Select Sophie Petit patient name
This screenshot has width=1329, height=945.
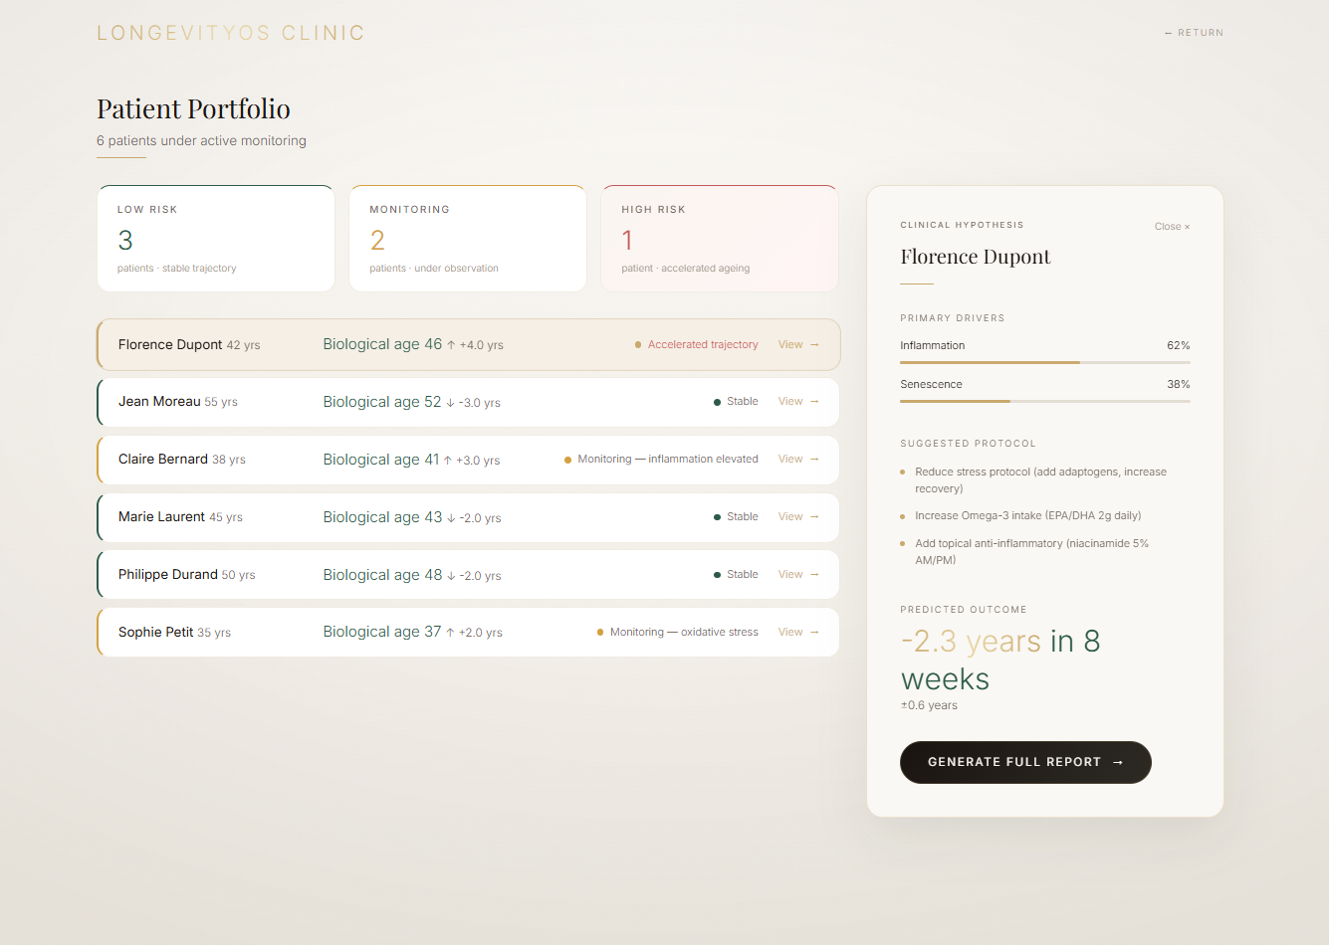pyautogui.click(x=156, y=632)
